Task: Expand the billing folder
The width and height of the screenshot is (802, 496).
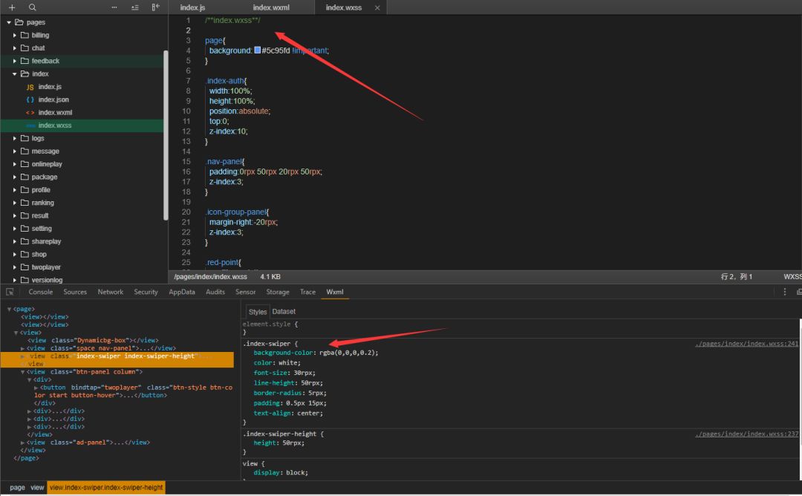Action: (x=14, y=36)
